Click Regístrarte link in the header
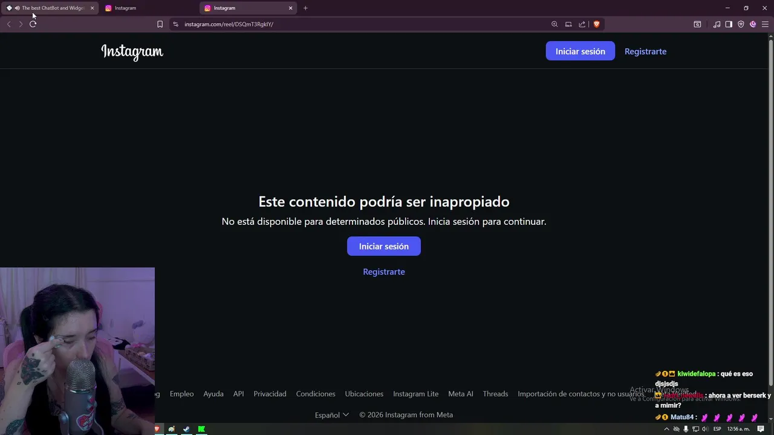774x435 pixels. pos(645,51)
